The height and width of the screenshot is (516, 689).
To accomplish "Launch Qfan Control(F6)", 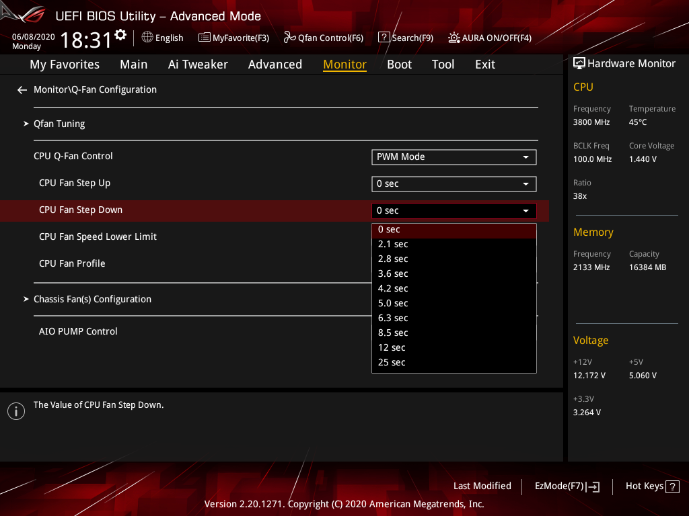I will [x=324, y=38].
